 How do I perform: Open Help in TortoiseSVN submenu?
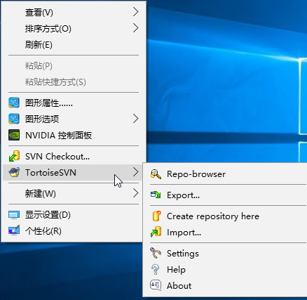click(x=226, y=269)
